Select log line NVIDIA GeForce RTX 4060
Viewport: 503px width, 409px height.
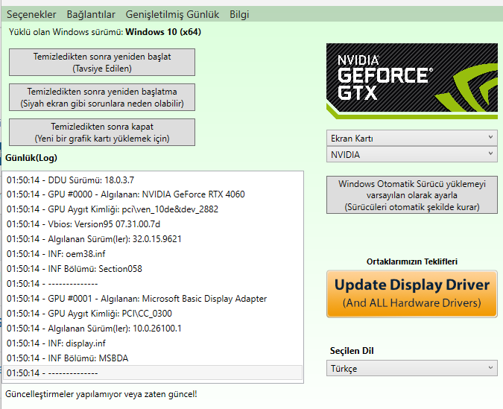tap(152, 194)
